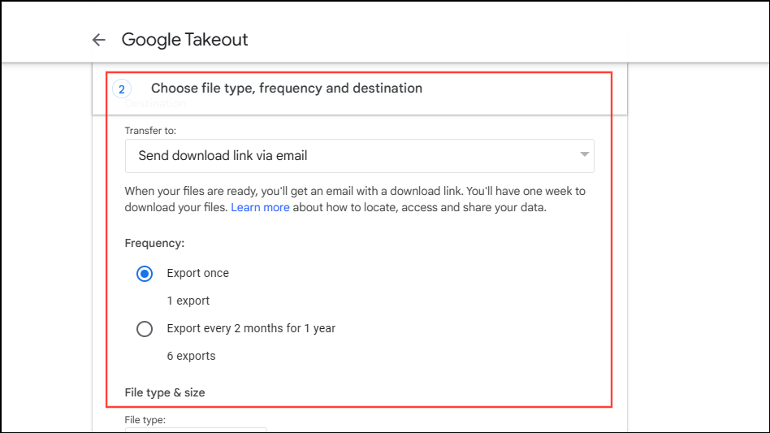Click the 'Google Takeout' page title
Screen dimensions: 770x433
184,40
